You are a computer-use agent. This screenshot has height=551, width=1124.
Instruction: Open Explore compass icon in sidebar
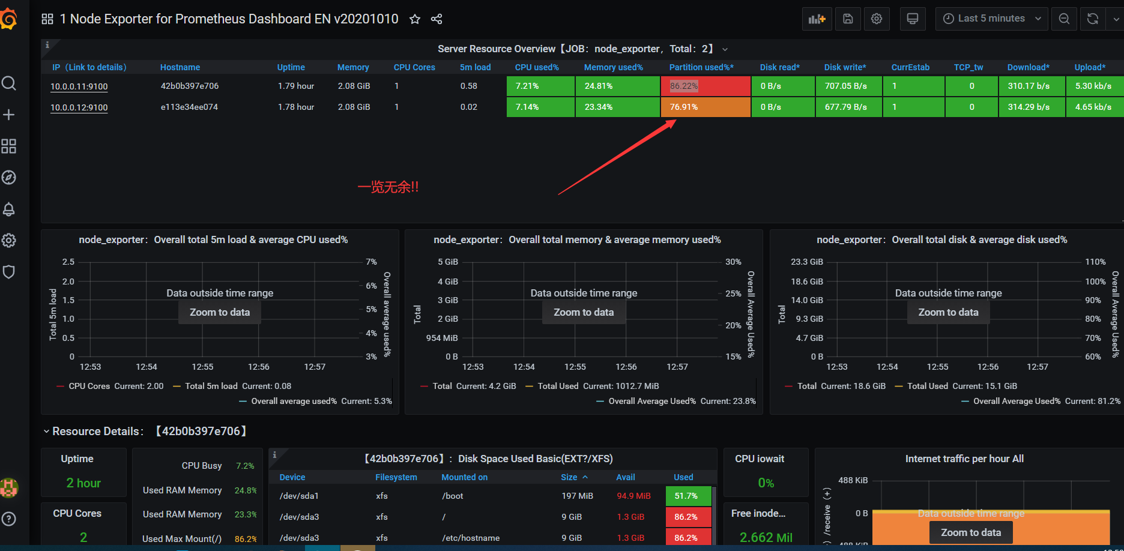[x=8, y=178]
